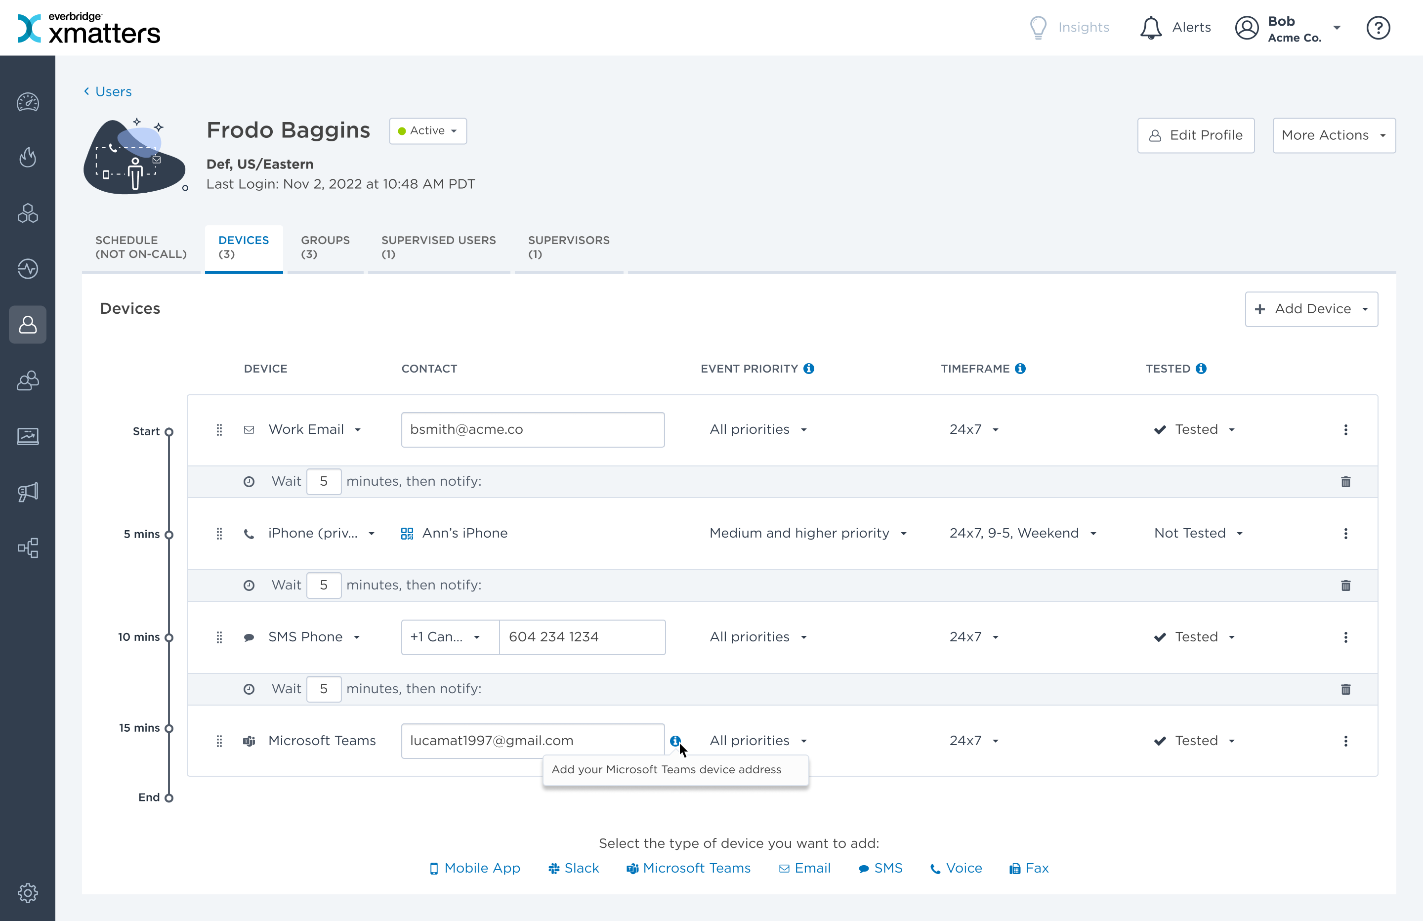Click the 604 234 1234 phone field

click(583, 637)
